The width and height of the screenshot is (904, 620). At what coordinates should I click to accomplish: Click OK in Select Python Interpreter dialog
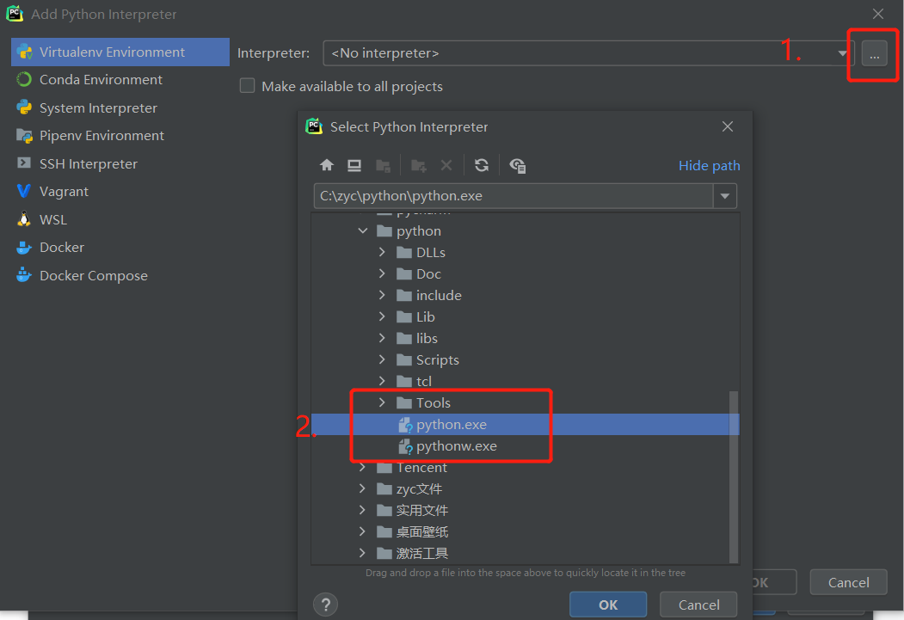tap(608, 605)
